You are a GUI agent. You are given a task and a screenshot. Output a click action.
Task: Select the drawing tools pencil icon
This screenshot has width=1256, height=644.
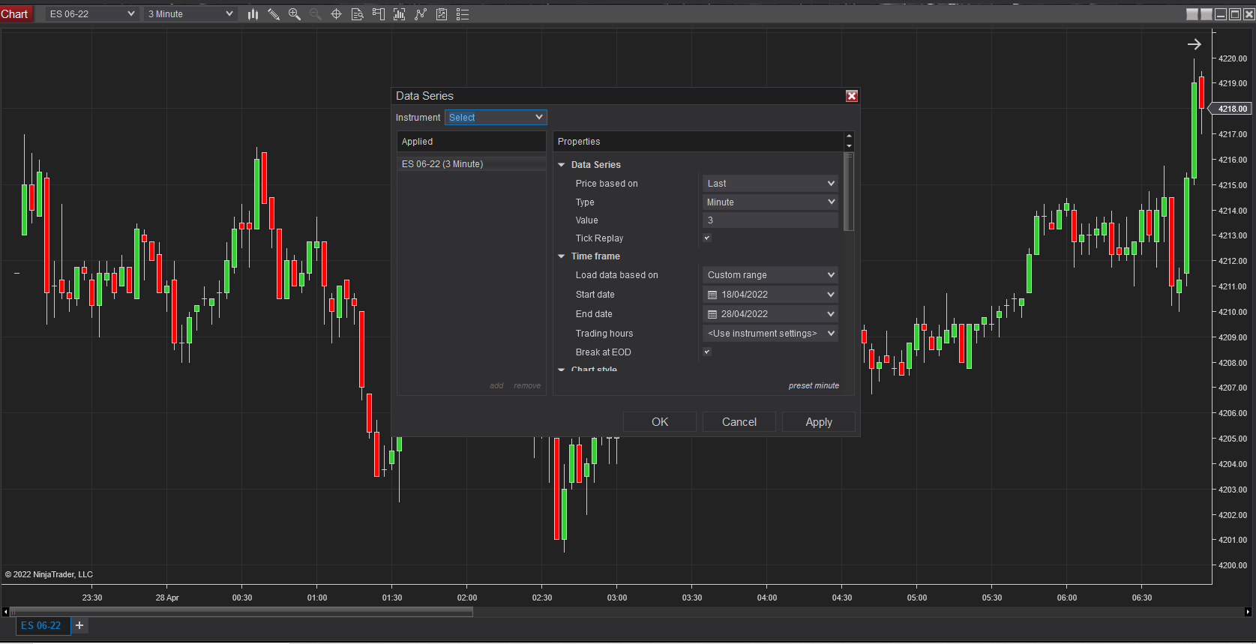(274, 14)
